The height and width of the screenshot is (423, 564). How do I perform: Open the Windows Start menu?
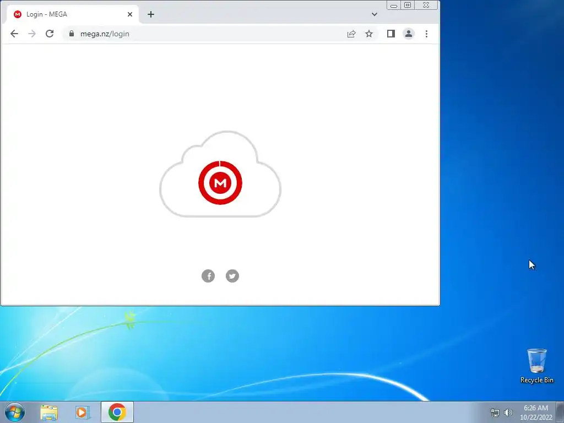[x=15, y=412]
